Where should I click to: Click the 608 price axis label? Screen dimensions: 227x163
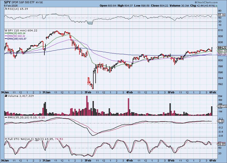click(220, 36)
